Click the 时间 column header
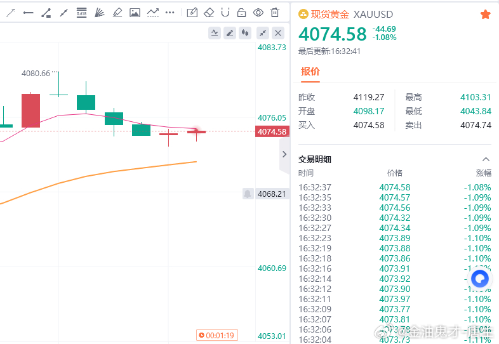Screen dimensions: 499x344 [x=306, y=173]
